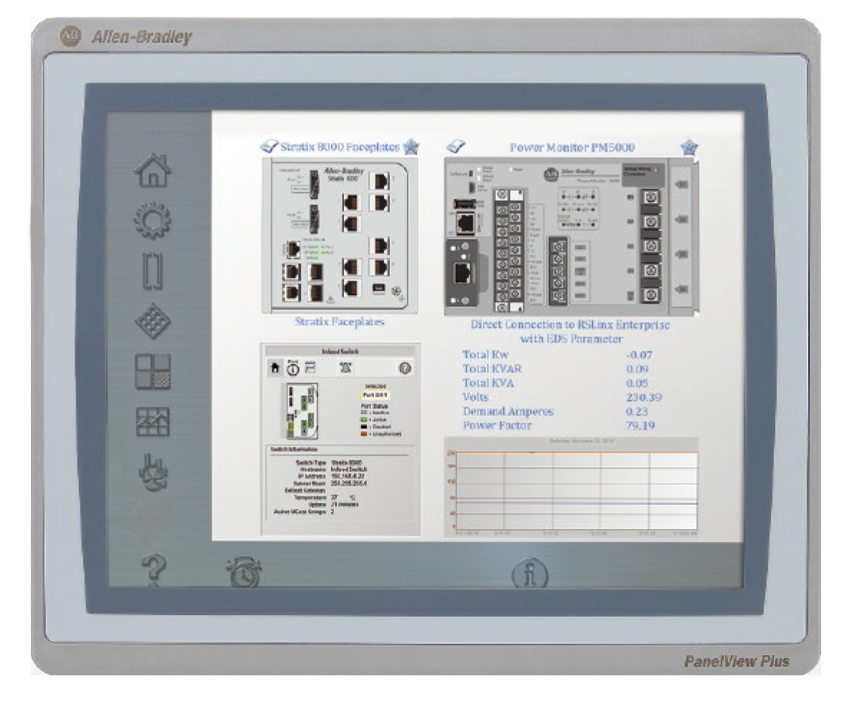Screen dimensions: 857x704
Task: Click the book icon beside Stratix 8000 Faceplates
Action: (x=271, y=147)
